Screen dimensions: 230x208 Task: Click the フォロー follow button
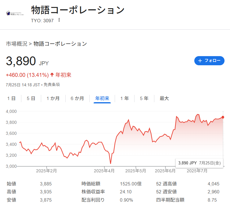pos(209,61)
